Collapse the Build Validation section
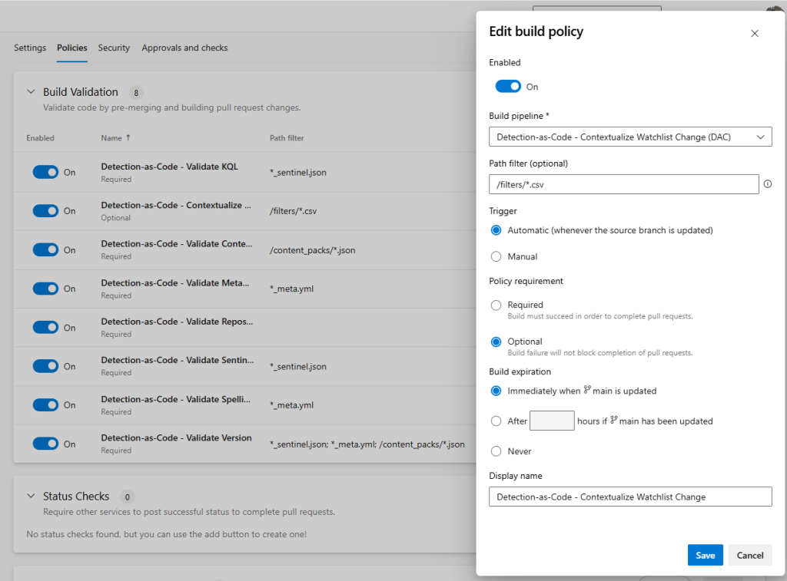Screen dimensions: 787x581 tap(31, 92)
